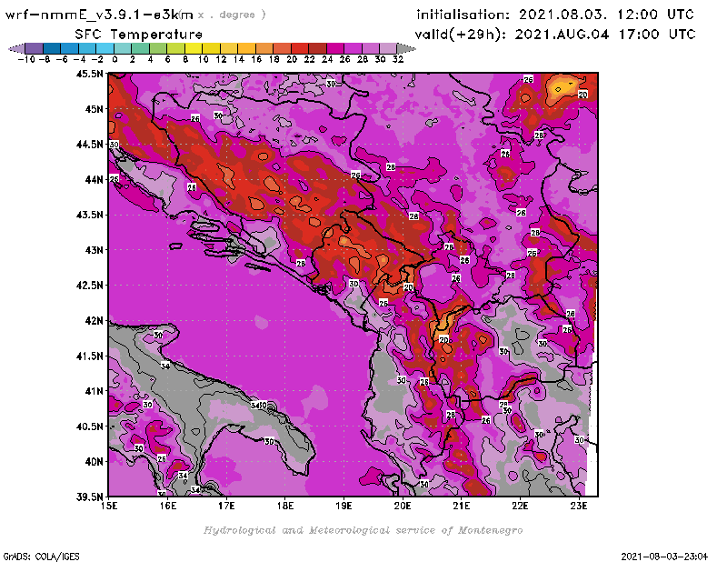
Task: Click the initialisation time 2021.08.03. 12:00 UTC
Action: (555, 15)
